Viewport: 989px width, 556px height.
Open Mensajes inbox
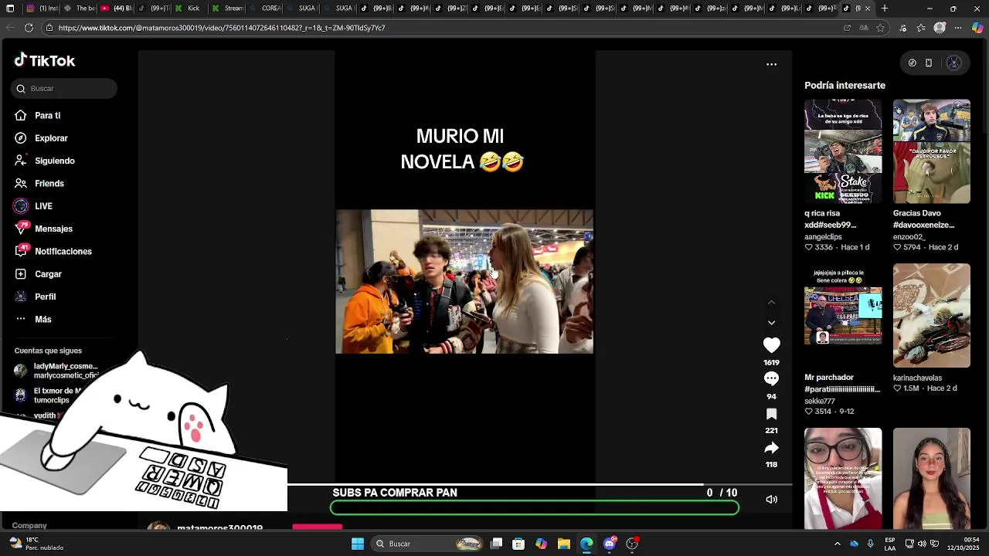[53, 229]
